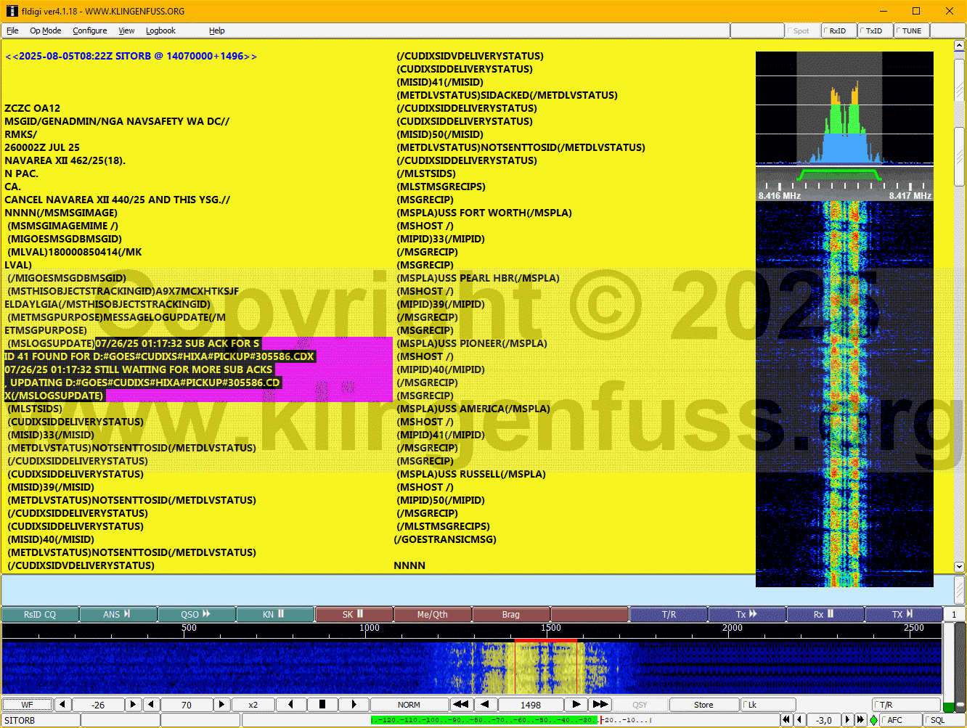This screenshot has width=967, height=728.
Task: Open the Configure menu
Action: tap(90, 30)
